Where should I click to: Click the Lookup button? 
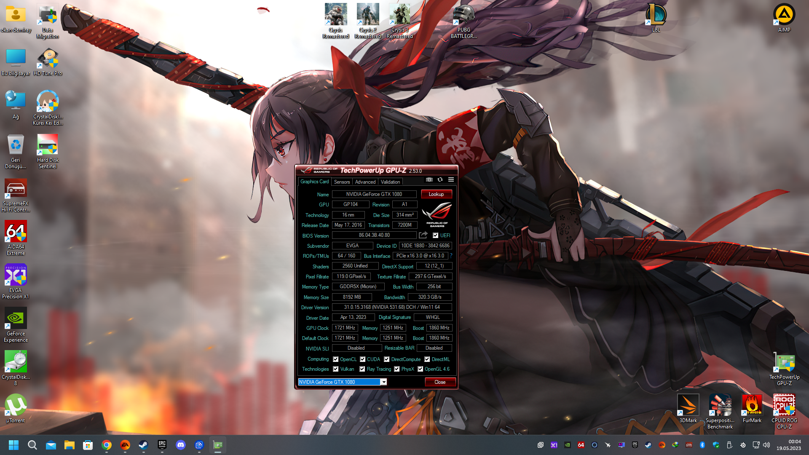(436, 194)
